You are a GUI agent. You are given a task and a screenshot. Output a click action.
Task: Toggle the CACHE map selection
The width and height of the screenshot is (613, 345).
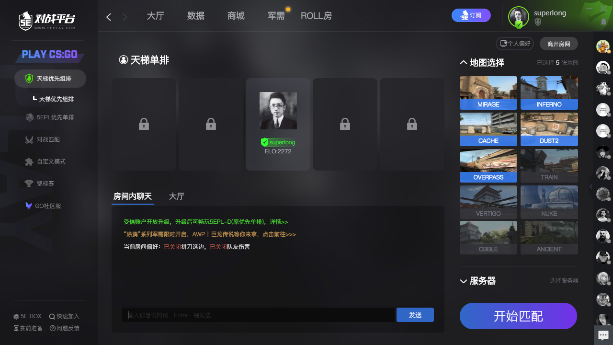click(488, 129)
